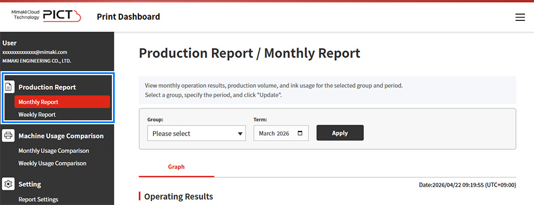The width and height of the screenshot is (534, 205).
Task: Click the Apply button
Action: coord(340,133)
